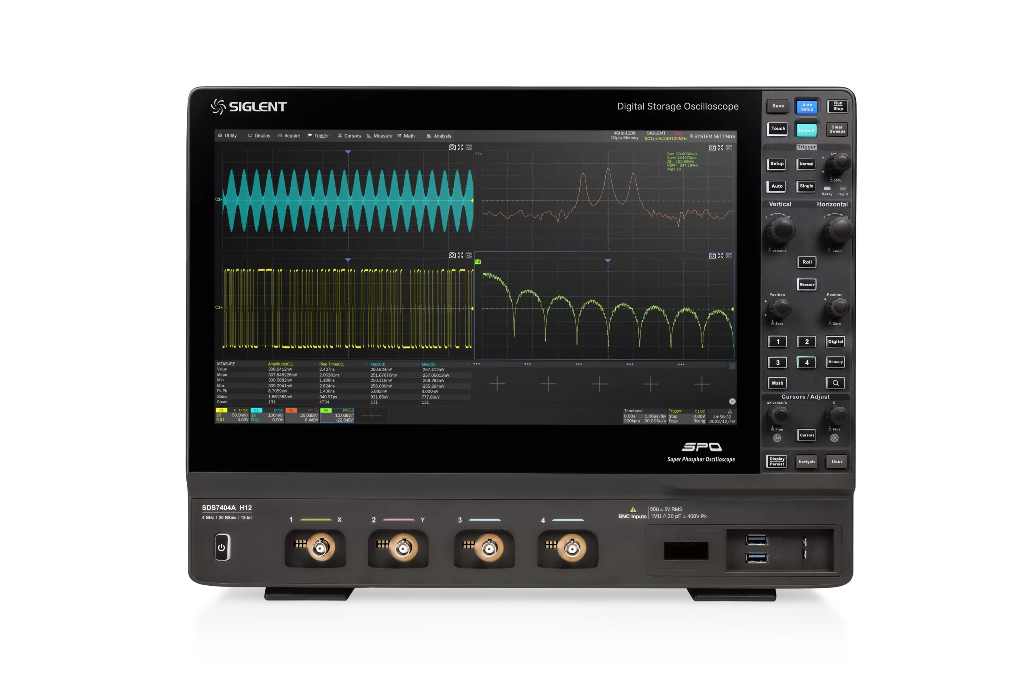Click the Amplitude(C1) measurement header
Screen dimensions: 1035x690
click(280, 364)
